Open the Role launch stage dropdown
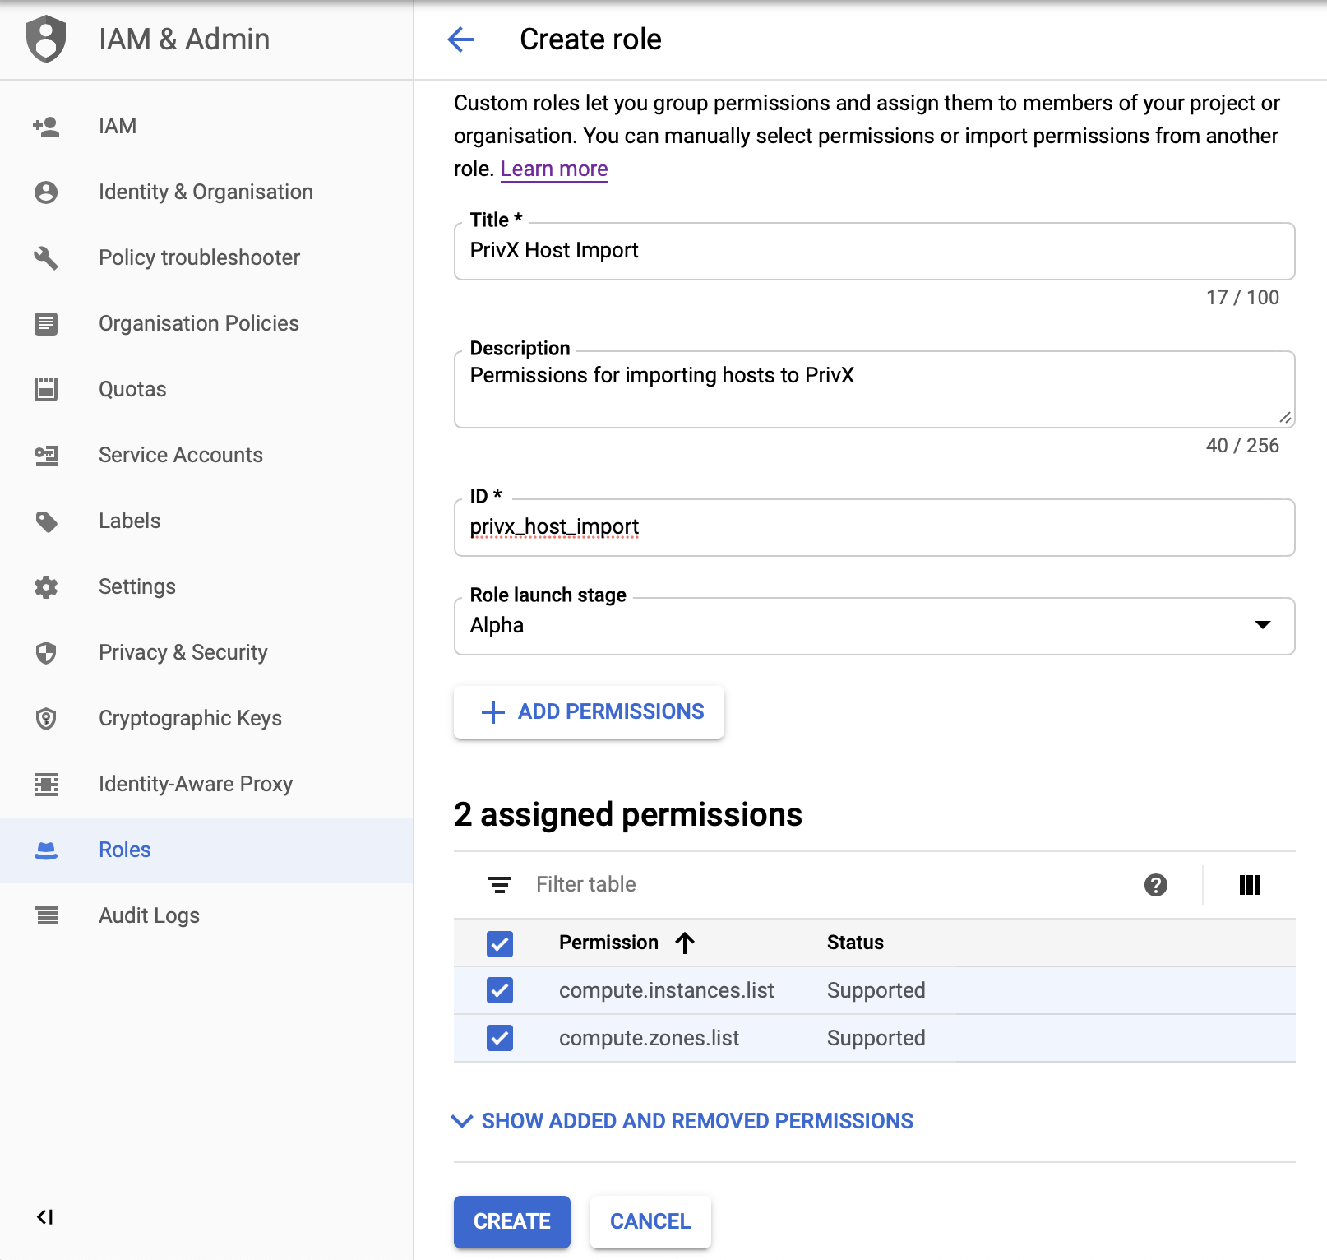 (x=875, y=626)
